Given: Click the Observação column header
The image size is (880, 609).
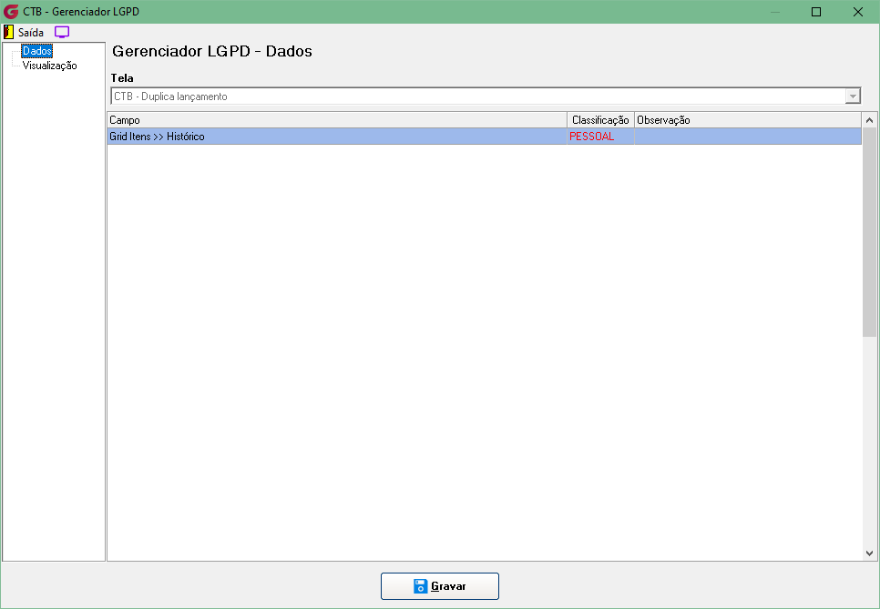Looking at the screenshot, I should point(748,120).
